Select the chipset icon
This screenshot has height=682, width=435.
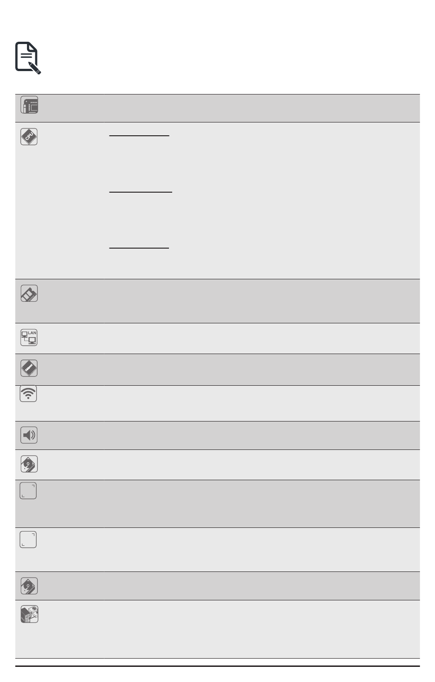point(29,368)
